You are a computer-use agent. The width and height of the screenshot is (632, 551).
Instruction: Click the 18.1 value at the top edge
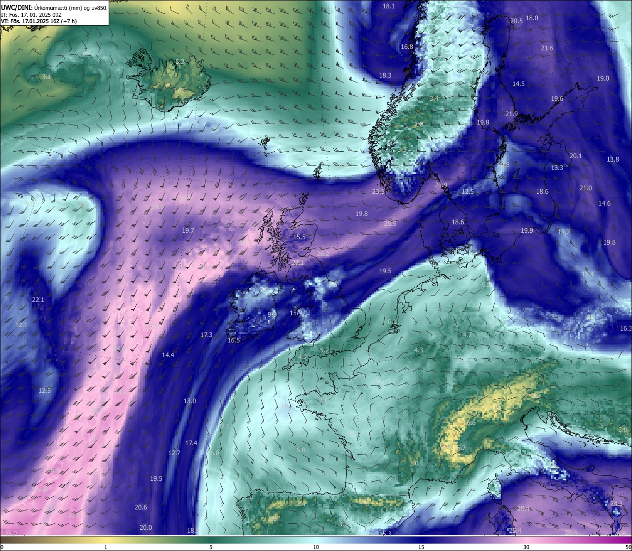click(x=389, y=6)
